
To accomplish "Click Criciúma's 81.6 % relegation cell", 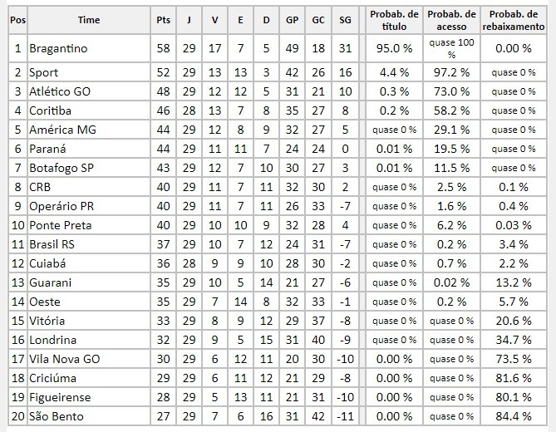I will click(514, 378).
